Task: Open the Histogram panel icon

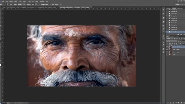Action: click(163, 14)
